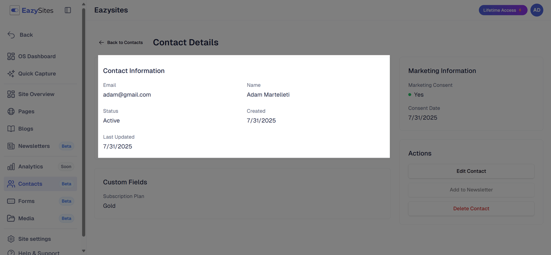The height and width of the screenshot is (255, 551).
Task: Click Add to Newsletter button
Action: (471, 190)
